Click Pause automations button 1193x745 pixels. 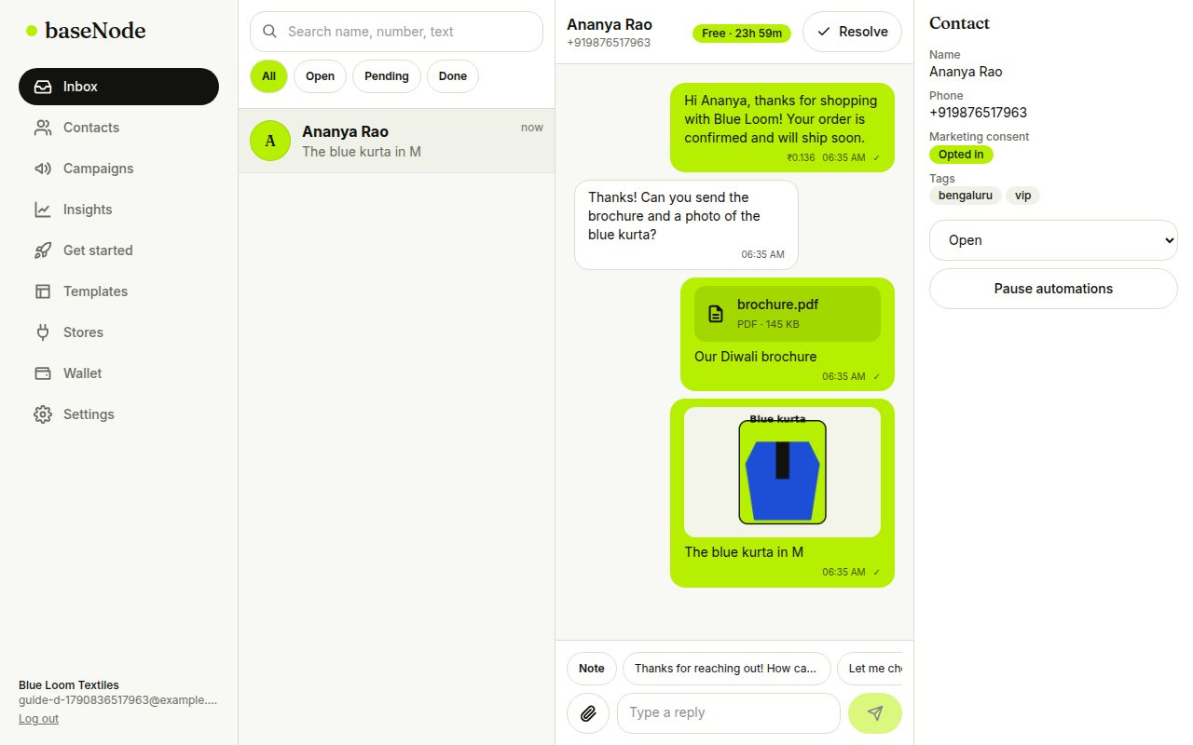[x=1053, y=289]
